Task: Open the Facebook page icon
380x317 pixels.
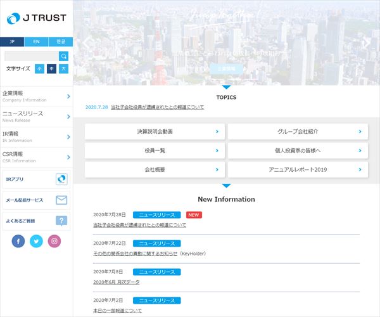Action: click(18, 241)
